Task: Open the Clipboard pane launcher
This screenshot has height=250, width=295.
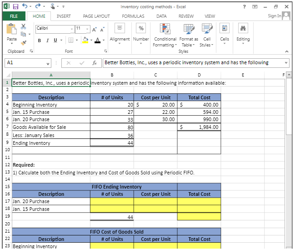Action: [31, 51]
